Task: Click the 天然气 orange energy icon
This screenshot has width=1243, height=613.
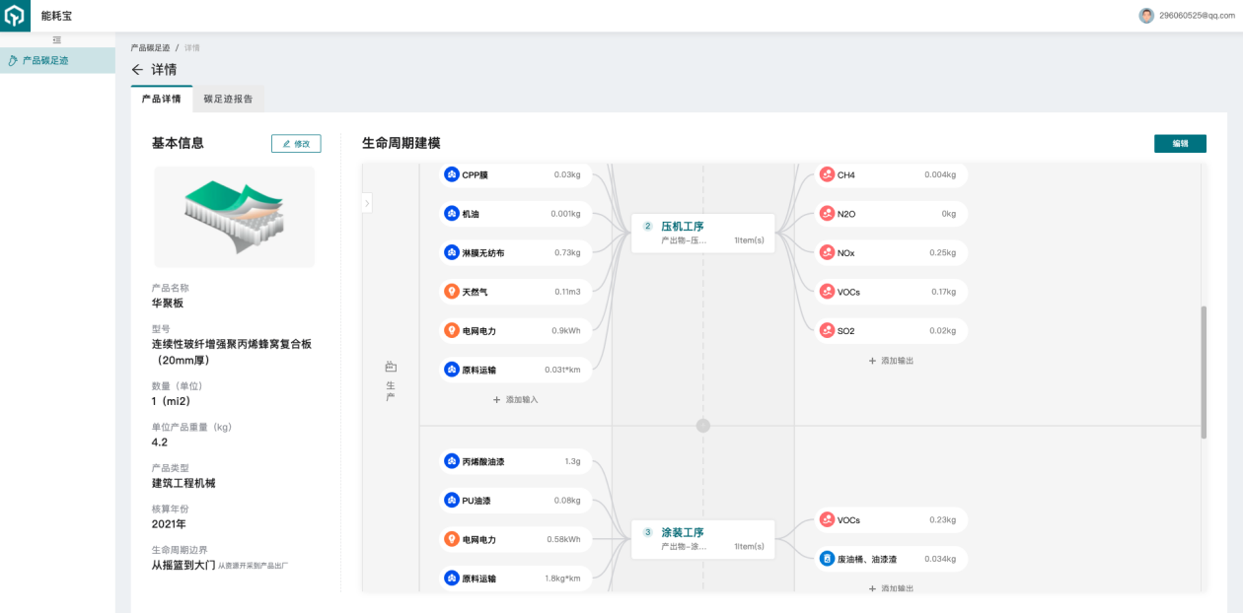Action: pyautogui.click(x=452, y=292)
